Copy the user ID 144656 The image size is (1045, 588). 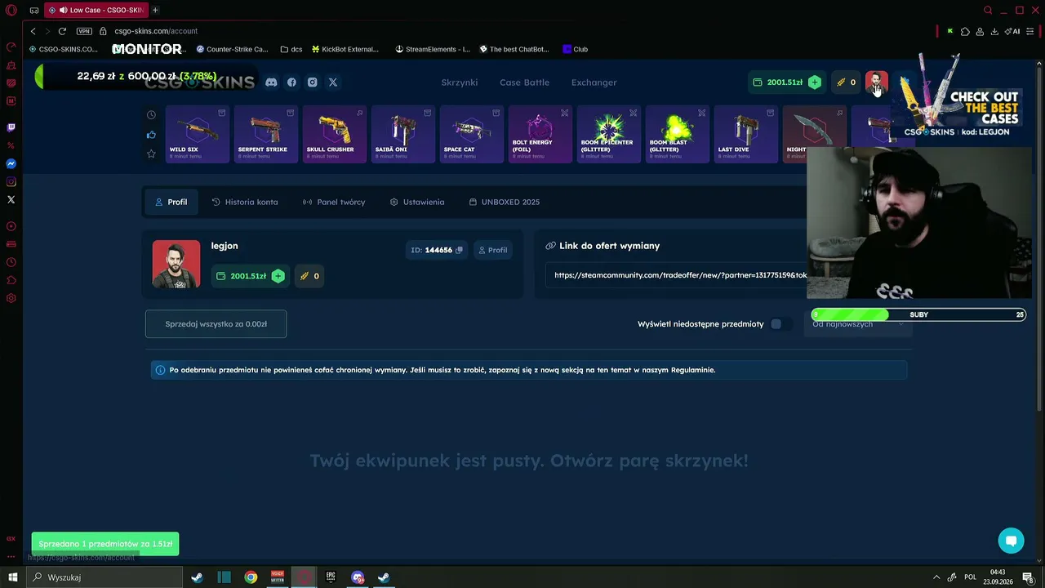click(459, 250)
